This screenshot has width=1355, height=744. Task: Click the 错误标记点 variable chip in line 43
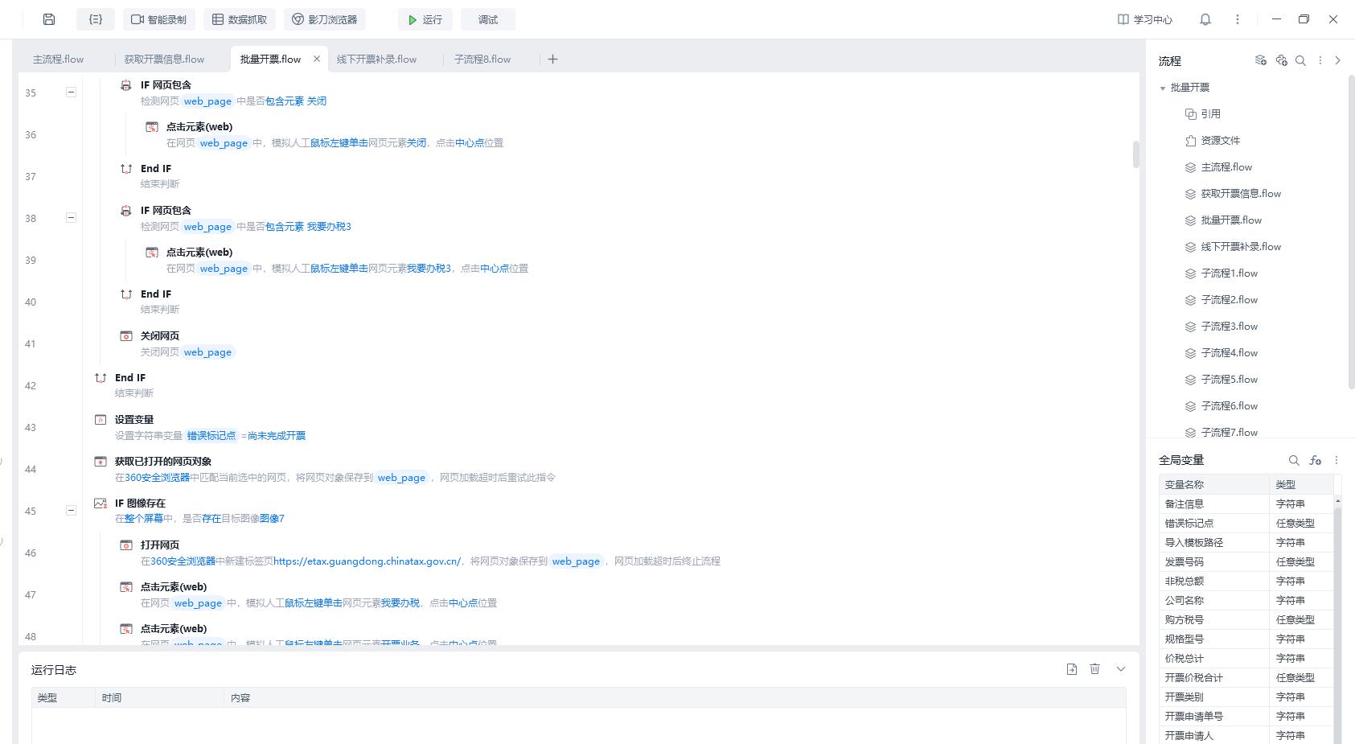pos(211,435)
